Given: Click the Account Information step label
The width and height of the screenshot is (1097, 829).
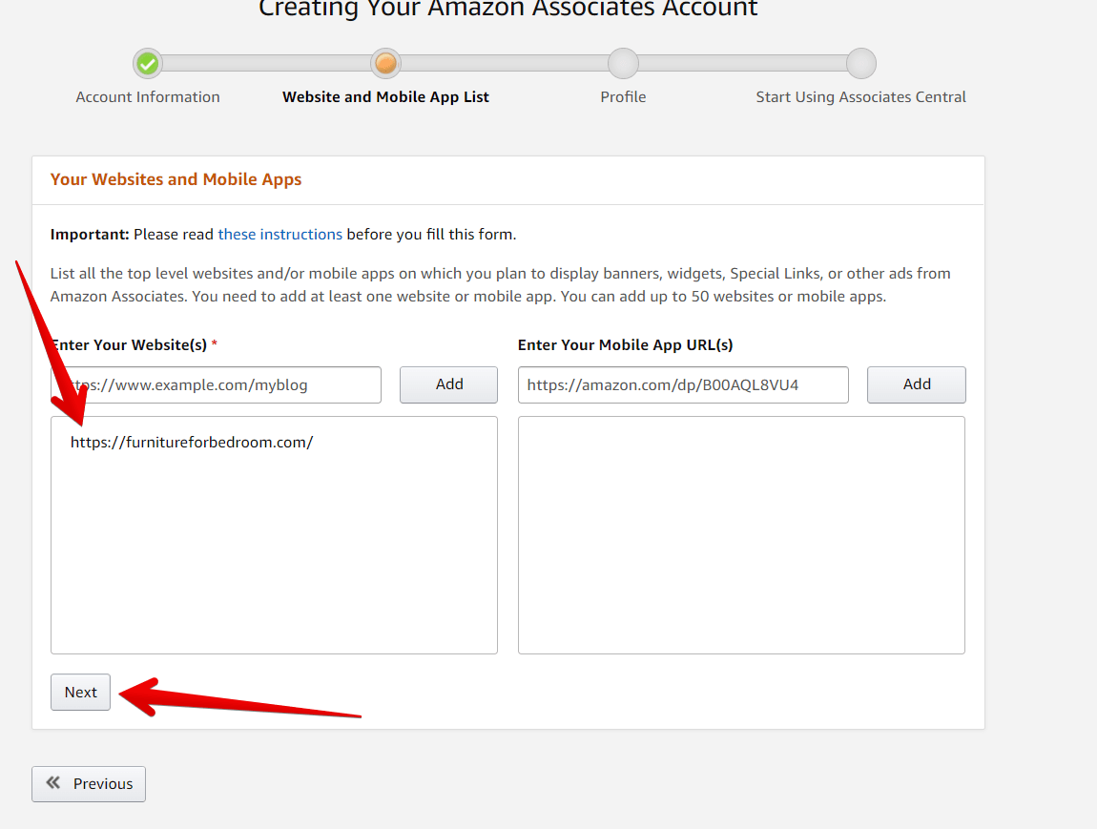Looking at the screenshot, I should coord(147,96).
